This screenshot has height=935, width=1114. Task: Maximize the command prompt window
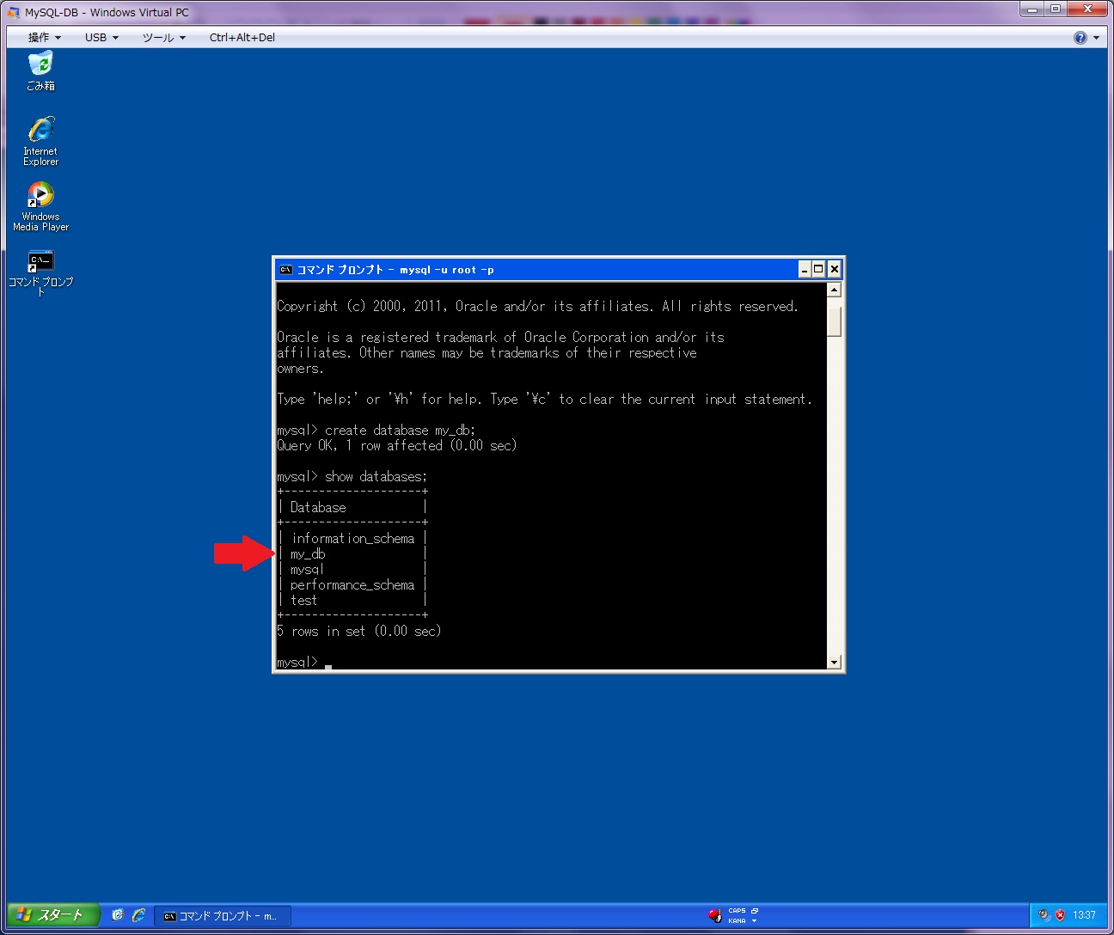tap(818, 269)
